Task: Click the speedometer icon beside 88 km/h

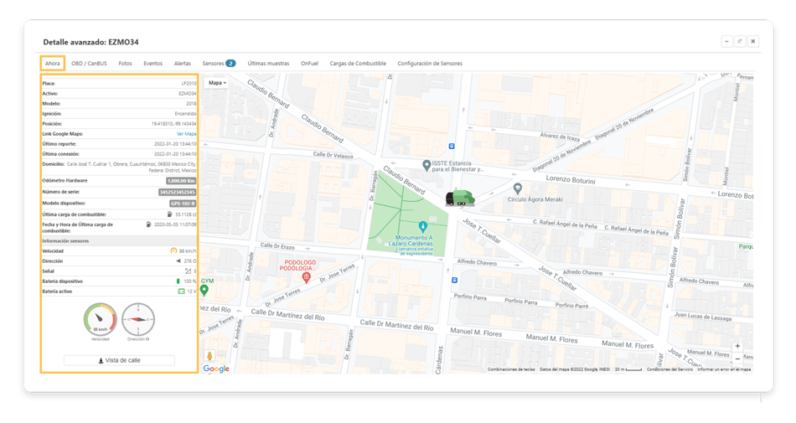Action: 173,251
